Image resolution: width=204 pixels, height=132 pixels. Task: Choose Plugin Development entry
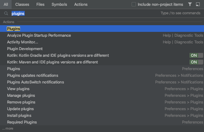pos(25,49)
